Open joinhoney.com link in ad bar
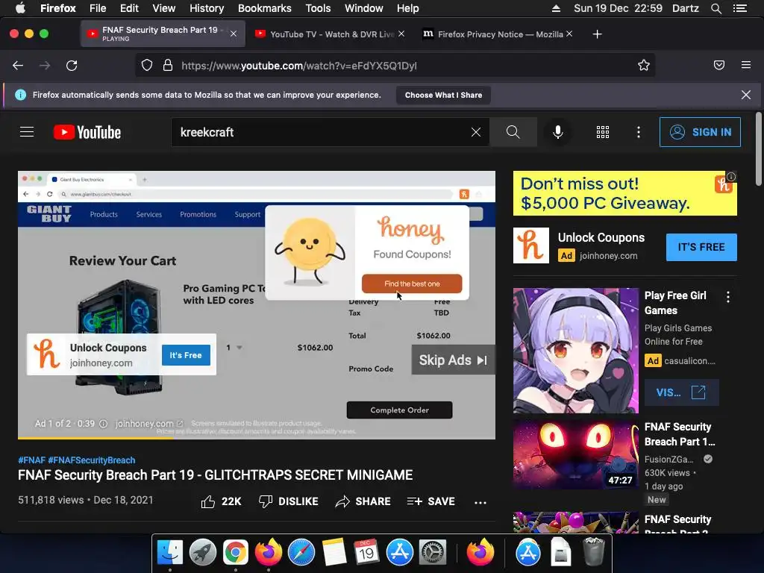The height and width of the screenshot is (573, 764). [148, 424]
